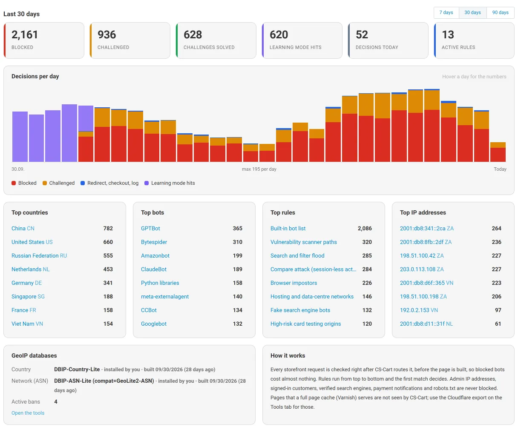Click the blue Redirect, checkout, log swatch
The height and width of the screenshot is (430, 518).
pos(83,183)
